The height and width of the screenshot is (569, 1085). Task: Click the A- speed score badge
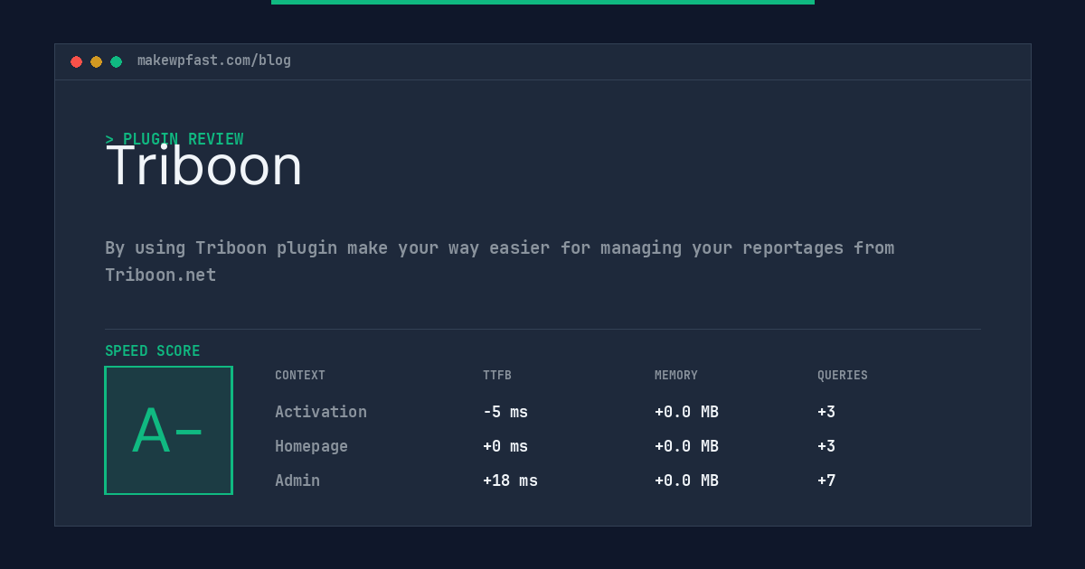[168, 430]
